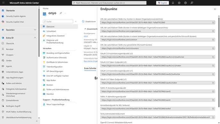Switch to the Erste Schritte tab
This screenshot has width=220, height=124.
point(90,68)
